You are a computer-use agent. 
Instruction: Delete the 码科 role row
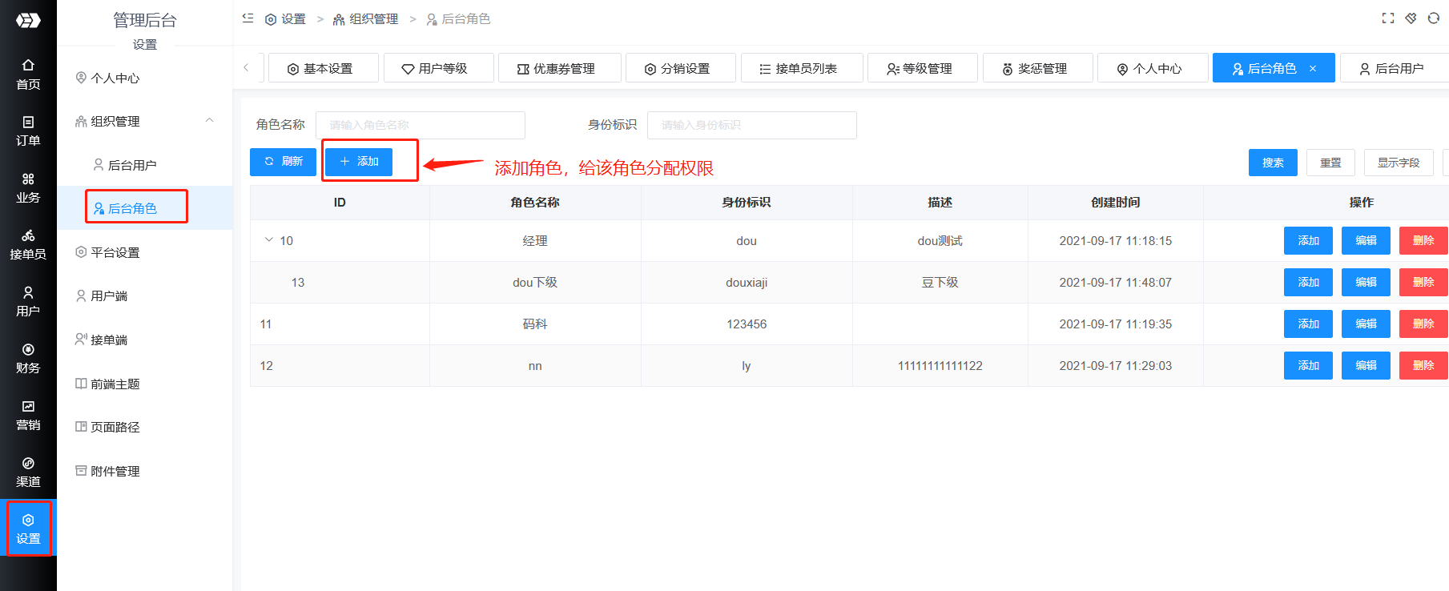[1423, 324]
